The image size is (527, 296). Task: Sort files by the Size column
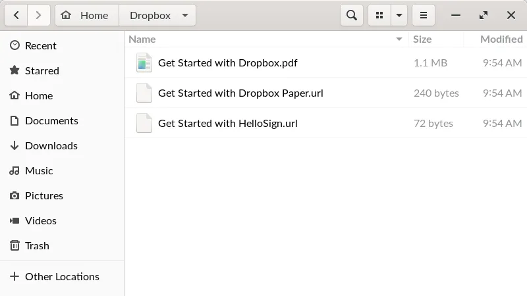click(422, 39)
